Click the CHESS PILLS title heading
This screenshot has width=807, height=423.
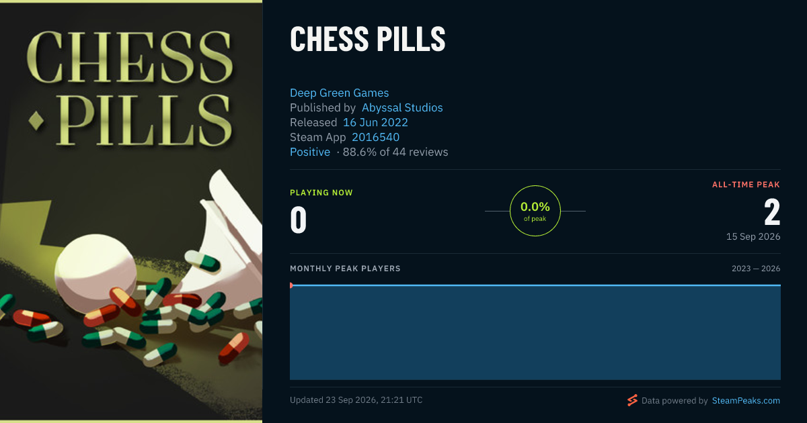coord(368,40)
